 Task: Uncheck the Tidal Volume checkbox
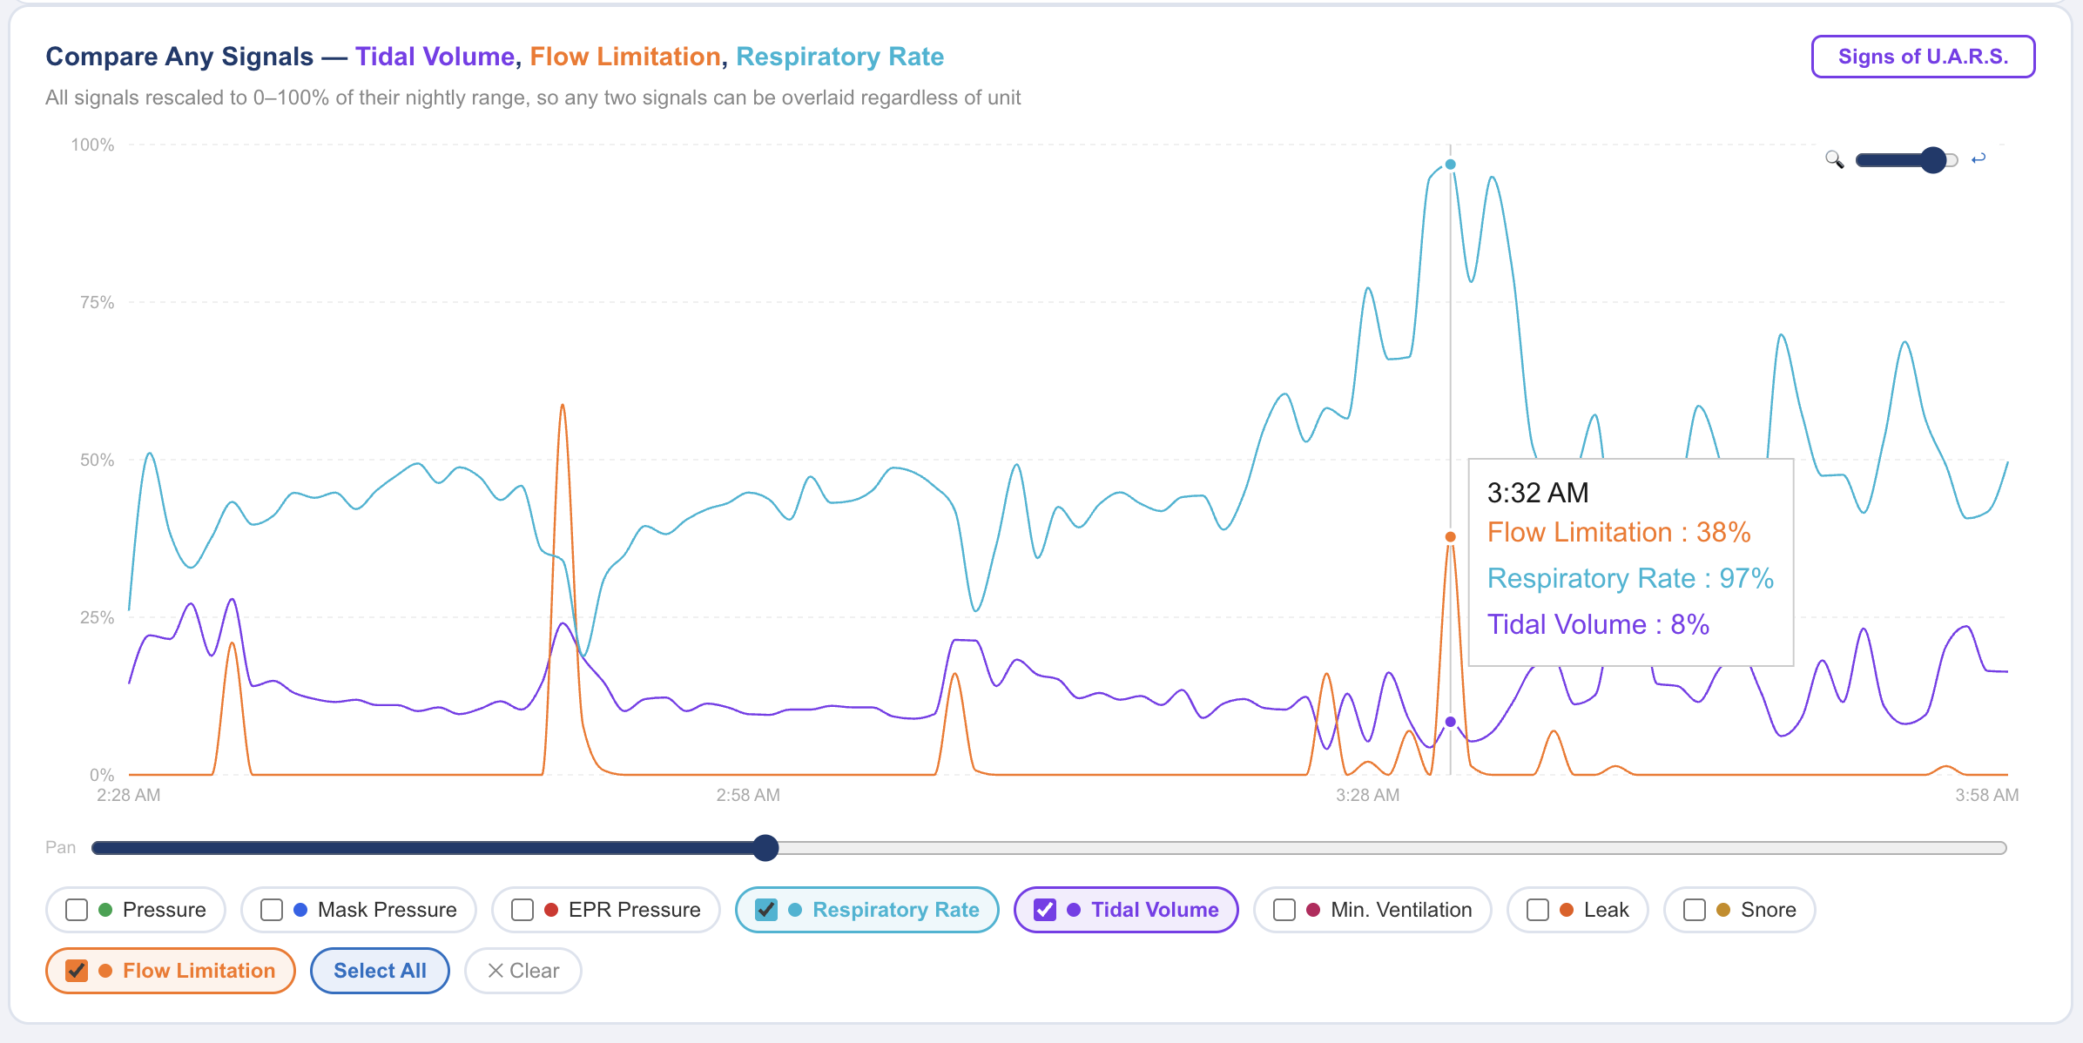(x=1045, y=909)
